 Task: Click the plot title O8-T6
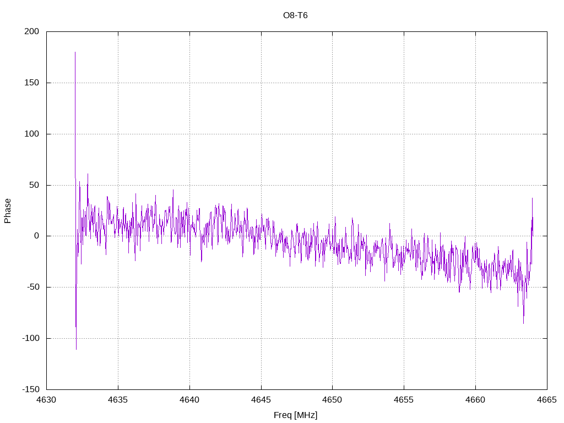click(295, 15)
